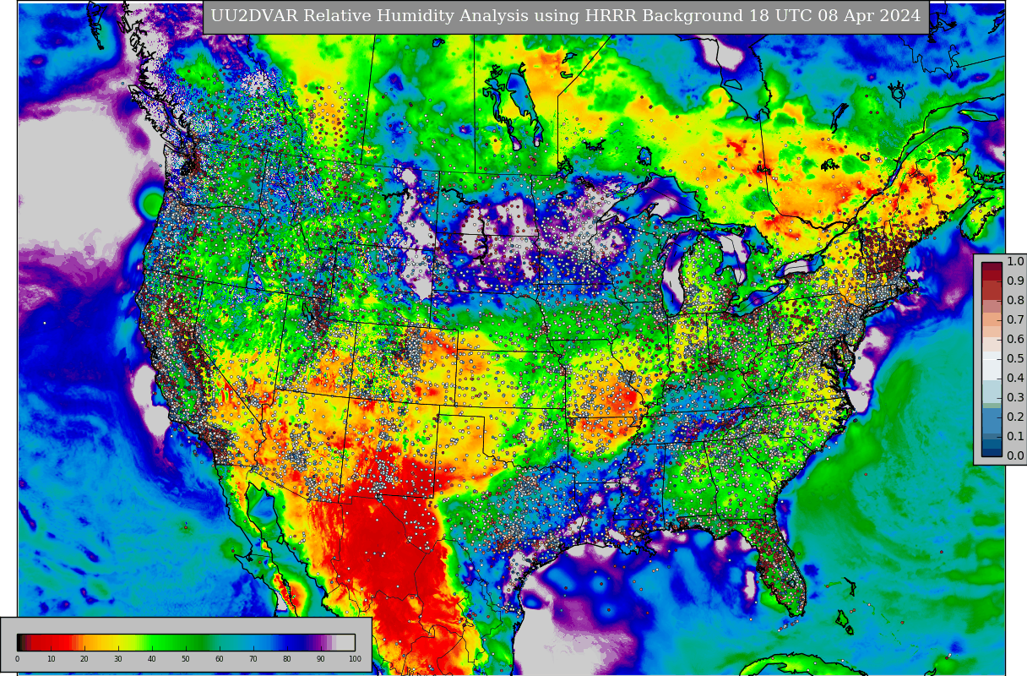The image size is (1027, 676).
Task: Select the '40' tick on bottom humidity colorbar
Action: click(151, 659)
